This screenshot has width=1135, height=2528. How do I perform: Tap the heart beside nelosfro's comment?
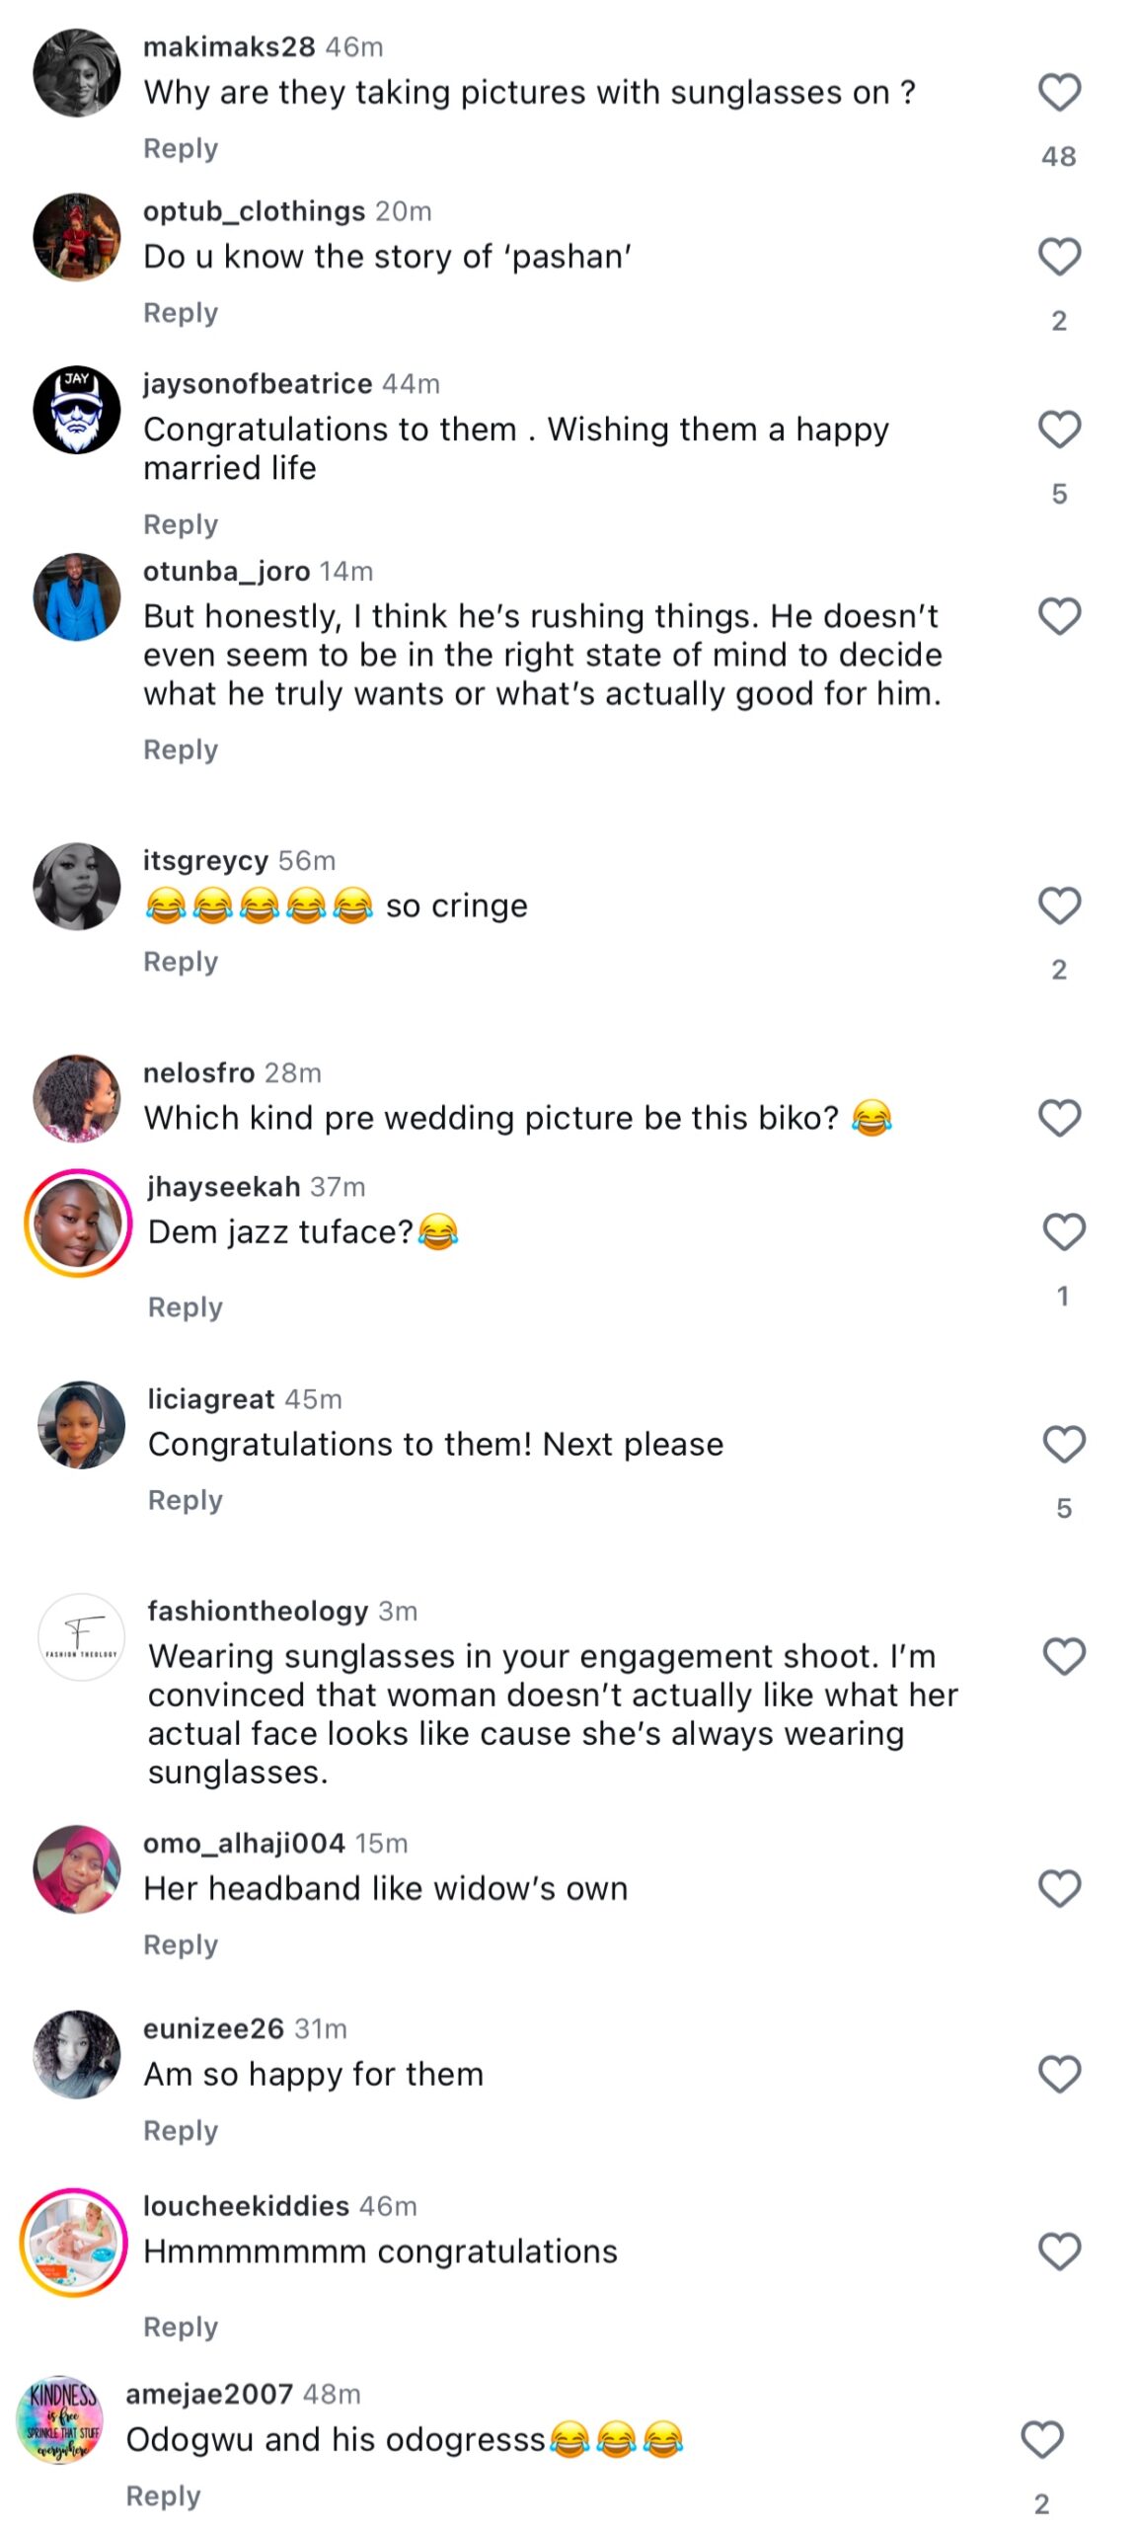[x=1059, y=1118]
